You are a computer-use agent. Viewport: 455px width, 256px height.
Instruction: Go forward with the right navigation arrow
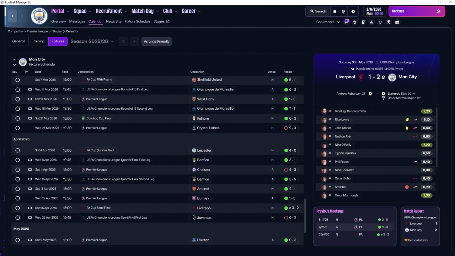pyautogui.click(x=22, y=16)
